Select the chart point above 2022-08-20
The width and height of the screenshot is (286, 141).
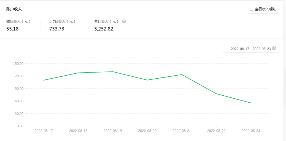click(147, 80)
